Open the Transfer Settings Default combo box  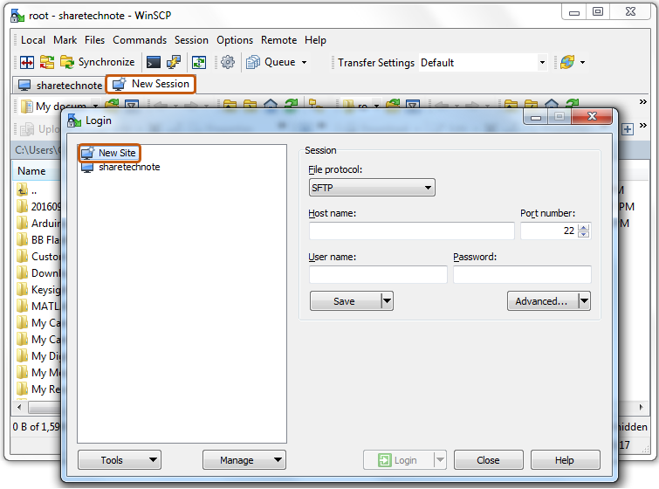click(x=484, y=63)
